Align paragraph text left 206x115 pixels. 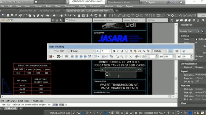[x=72, y=57]
